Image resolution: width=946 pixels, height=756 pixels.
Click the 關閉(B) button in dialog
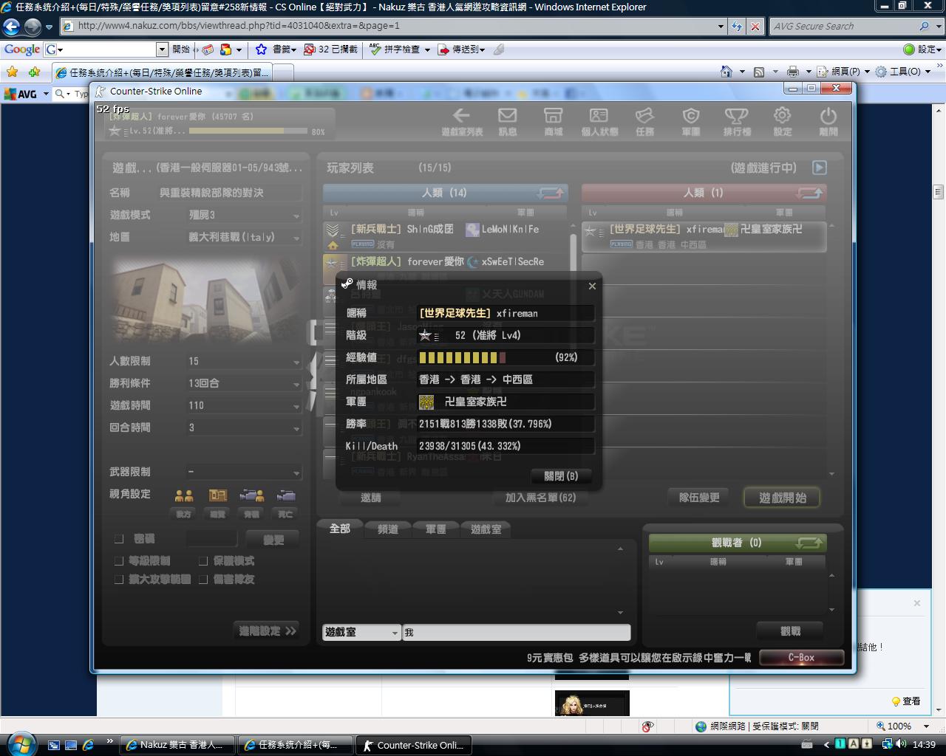pos(562,476)
